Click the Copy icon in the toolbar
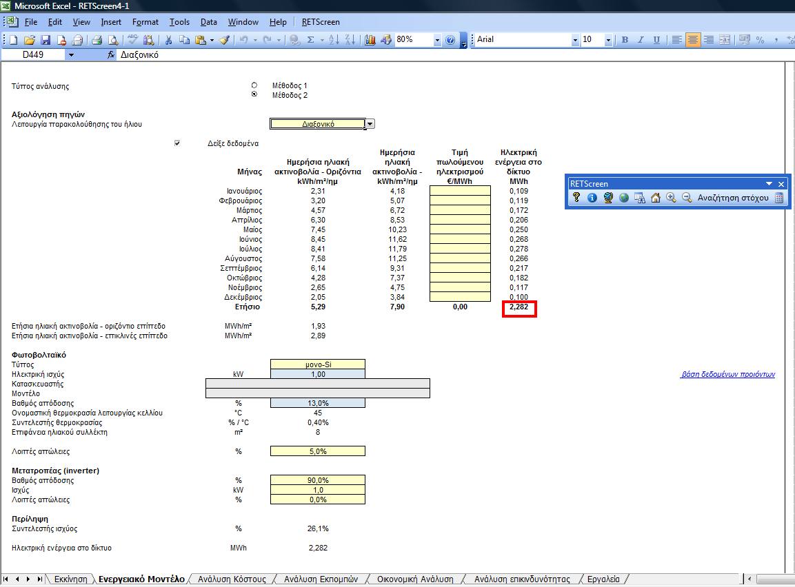795x587 pixels. click(185, 40)
